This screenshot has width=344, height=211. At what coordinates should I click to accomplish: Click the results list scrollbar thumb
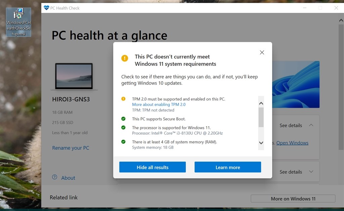click(261, 117)
